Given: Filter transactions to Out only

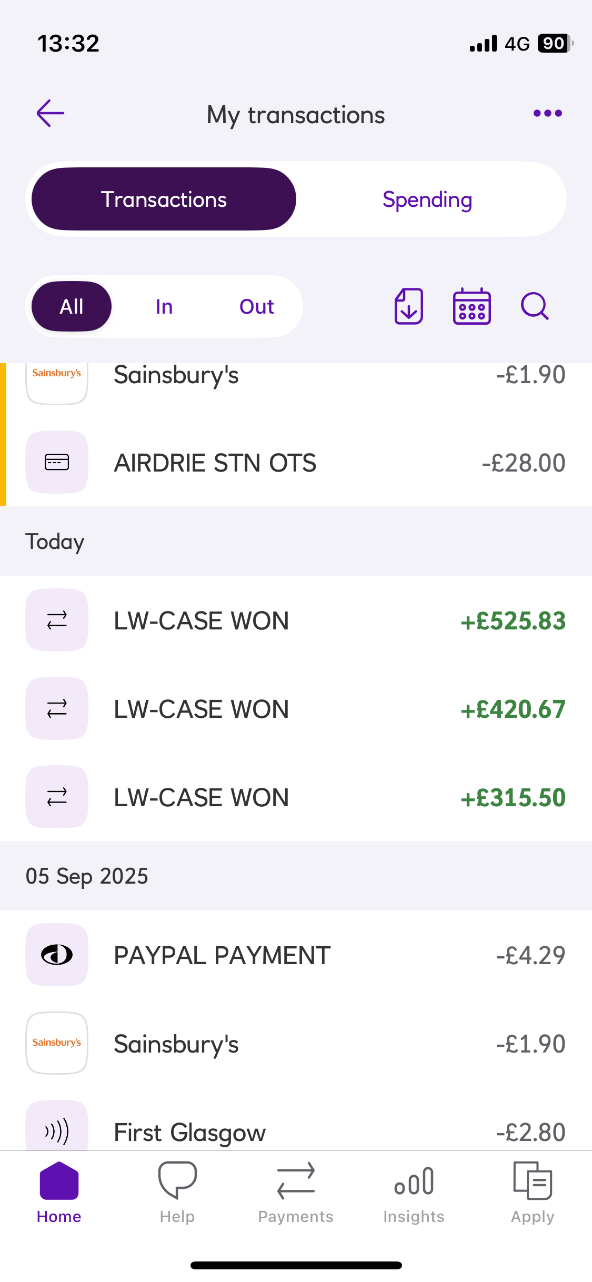Looking at the screenshot, I should pos(257,307).
